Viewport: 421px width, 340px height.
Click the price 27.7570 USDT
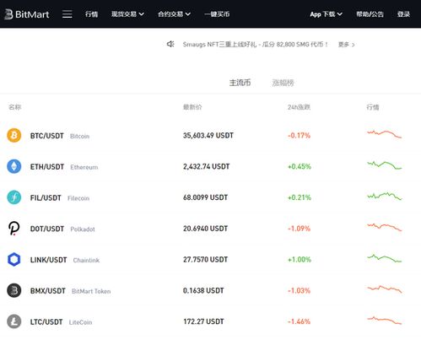coord(205,259)
